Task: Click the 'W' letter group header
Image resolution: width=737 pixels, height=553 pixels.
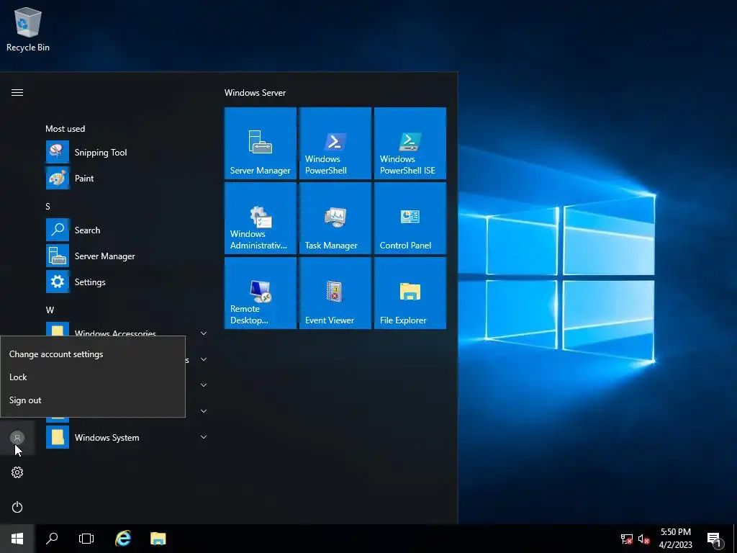Action: click(x=50, y=310)
